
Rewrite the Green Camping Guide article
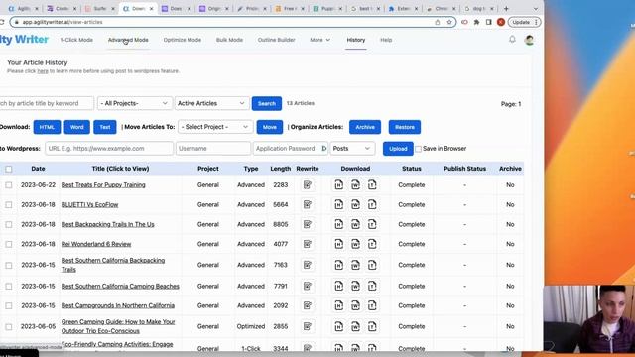point(308,326)
